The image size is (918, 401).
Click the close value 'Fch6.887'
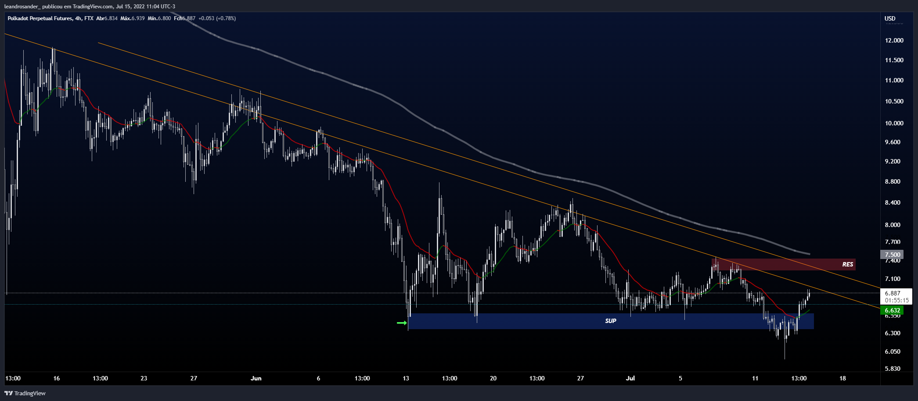click(x=184, y=18)
